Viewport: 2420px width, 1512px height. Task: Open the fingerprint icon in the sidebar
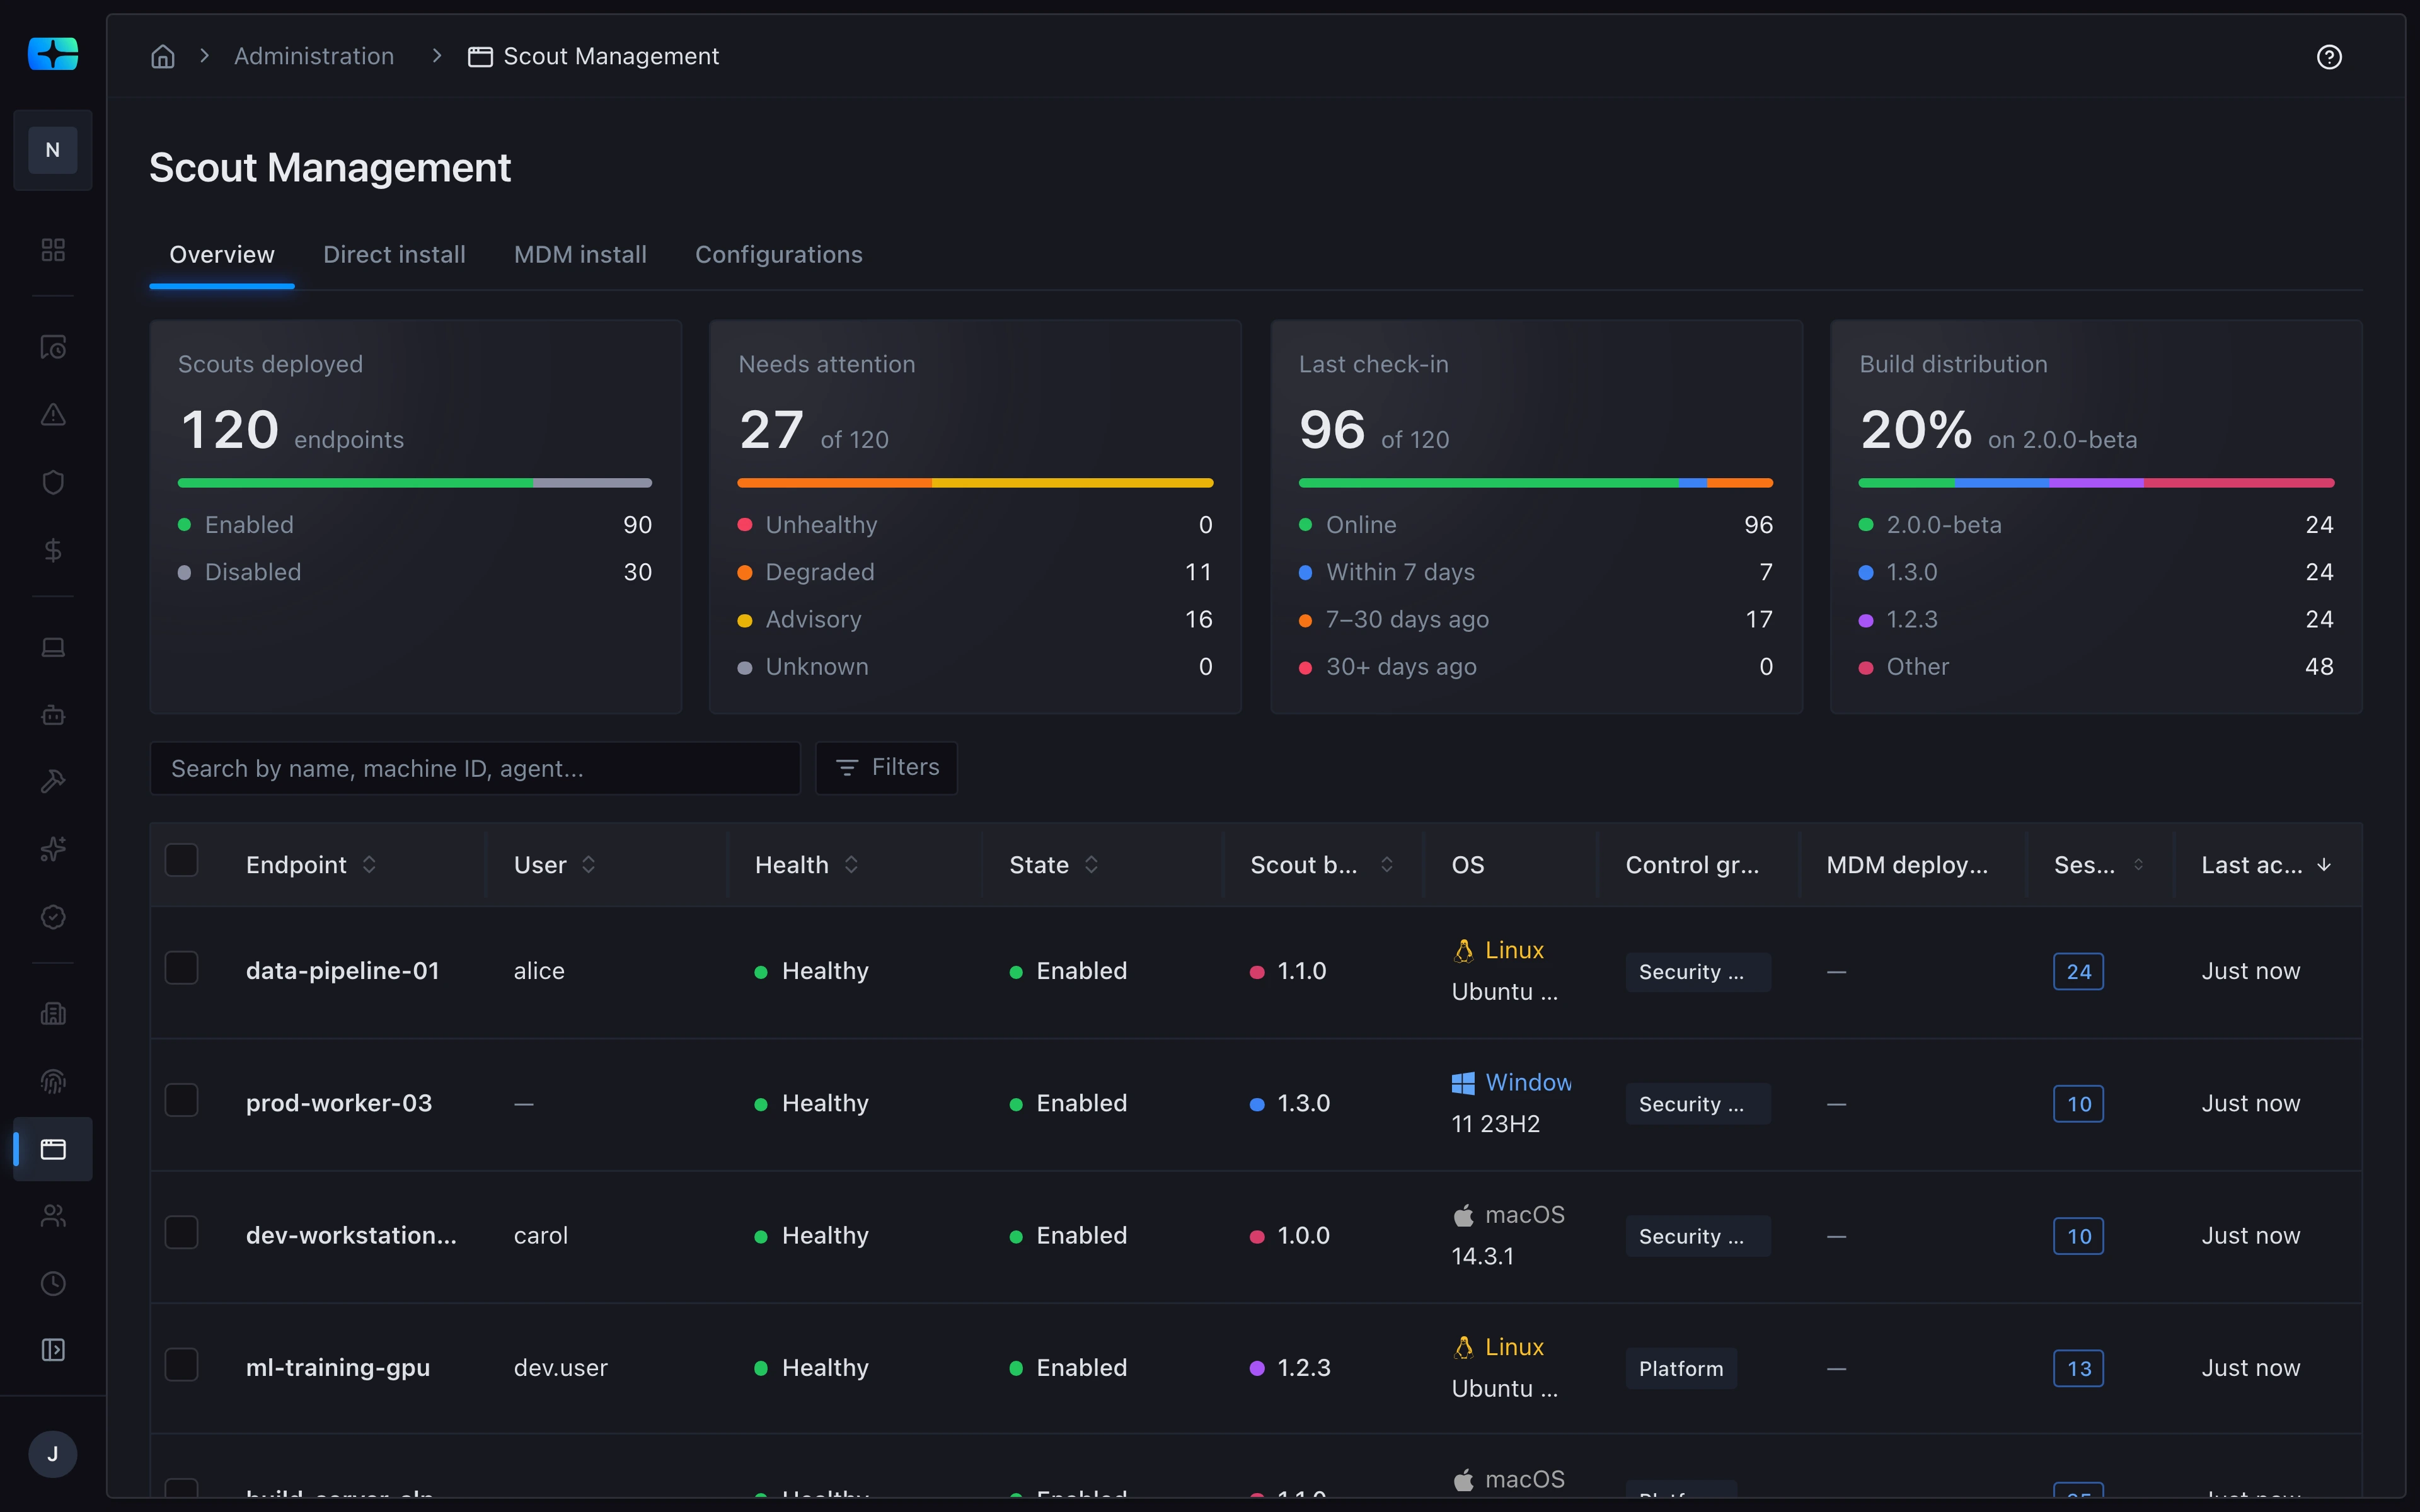tap(53, 1081)
